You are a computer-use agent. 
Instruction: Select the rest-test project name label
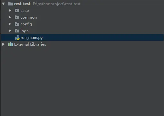click(22, 4)
